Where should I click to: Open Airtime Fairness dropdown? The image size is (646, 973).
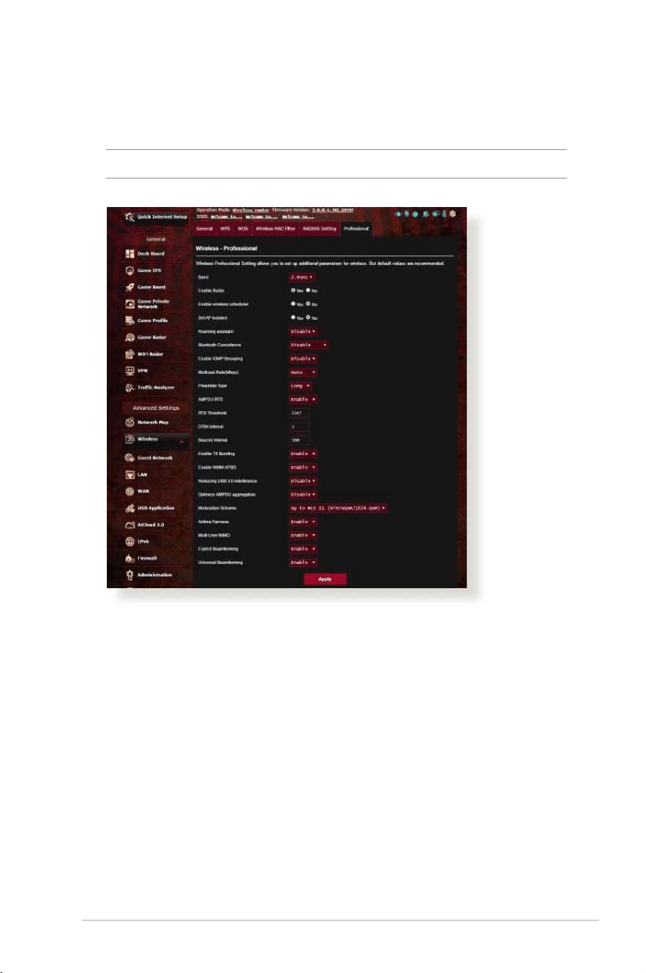(304, 522)
